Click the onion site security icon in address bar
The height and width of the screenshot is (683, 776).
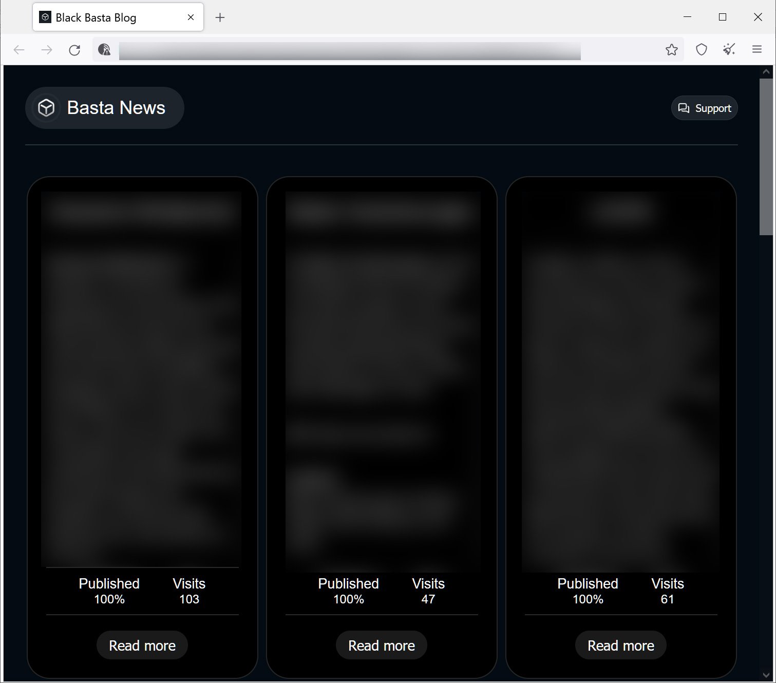point(104,50)
